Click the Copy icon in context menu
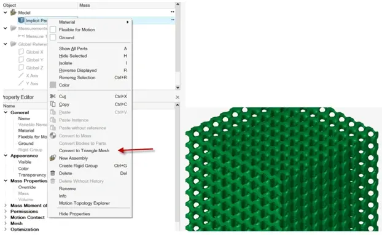Screen dimensions: 382x235 pyautogui.click(x=53, y=104)
